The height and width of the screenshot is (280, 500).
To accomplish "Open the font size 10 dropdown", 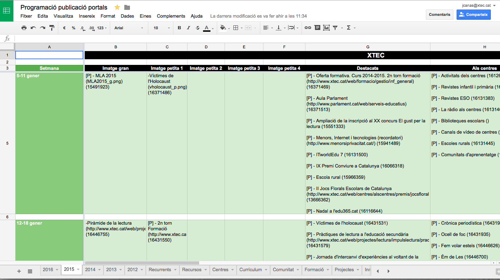I will pos(162,28).
